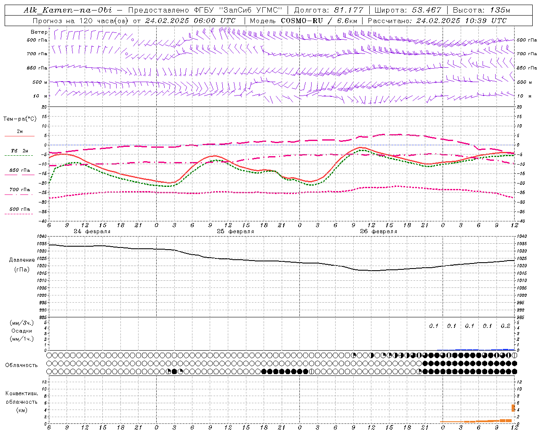Screen dimensions: 539x431
Task: Click the 24 февраля date label
Action: point(92,231)
